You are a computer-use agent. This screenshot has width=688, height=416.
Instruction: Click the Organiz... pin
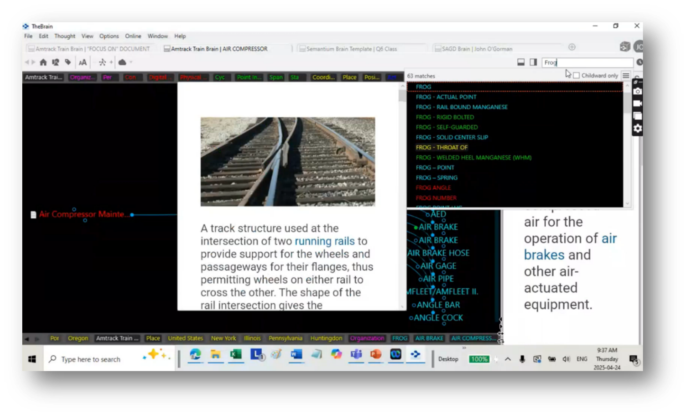[x=82, y=77]
